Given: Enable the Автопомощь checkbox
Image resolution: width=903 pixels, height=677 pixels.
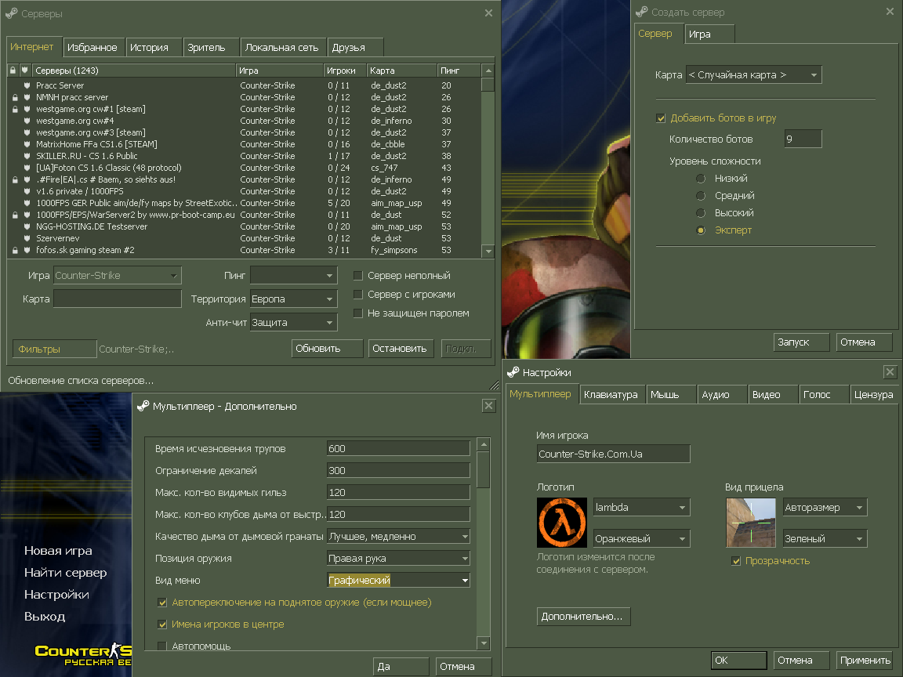Looking at the screenshot, I should point(162,646).
